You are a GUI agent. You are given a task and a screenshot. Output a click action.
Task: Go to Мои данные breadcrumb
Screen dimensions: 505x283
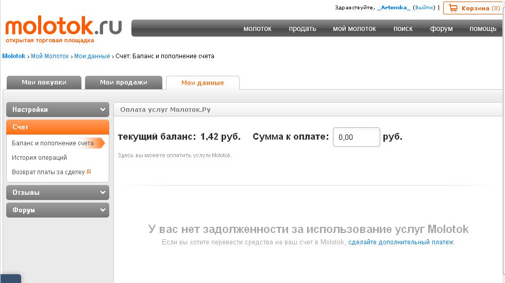click(x=92, y=56)
